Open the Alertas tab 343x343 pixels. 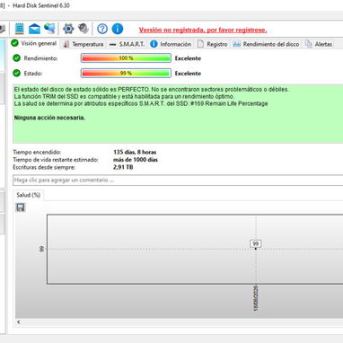click(319, 44)
